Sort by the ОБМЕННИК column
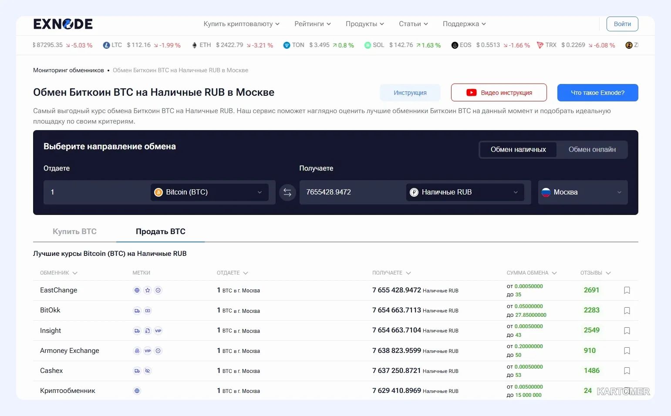The width and height of the screenshot is (671, 416). click(x=59, y=273)
